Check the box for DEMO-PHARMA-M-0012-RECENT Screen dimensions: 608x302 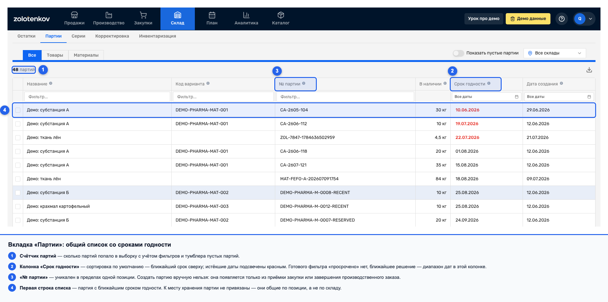tap(18, 207)
